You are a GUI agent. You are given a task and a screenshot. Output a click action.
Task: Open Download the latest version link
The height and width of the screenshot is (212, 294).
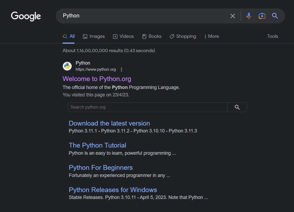[109, 123]
